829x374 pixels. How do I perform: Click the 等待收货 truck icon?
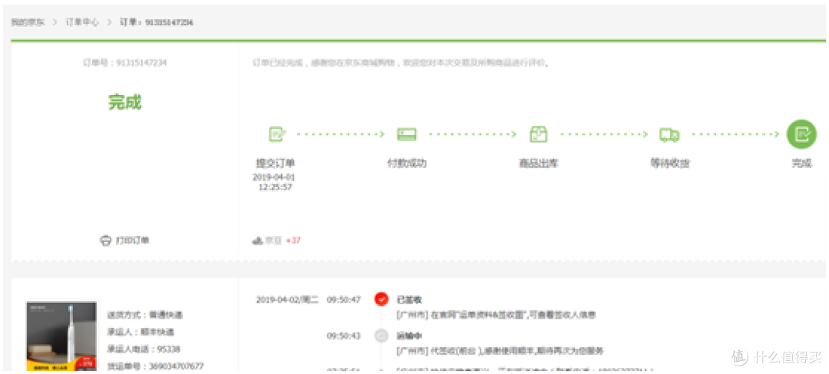[669, 135]
